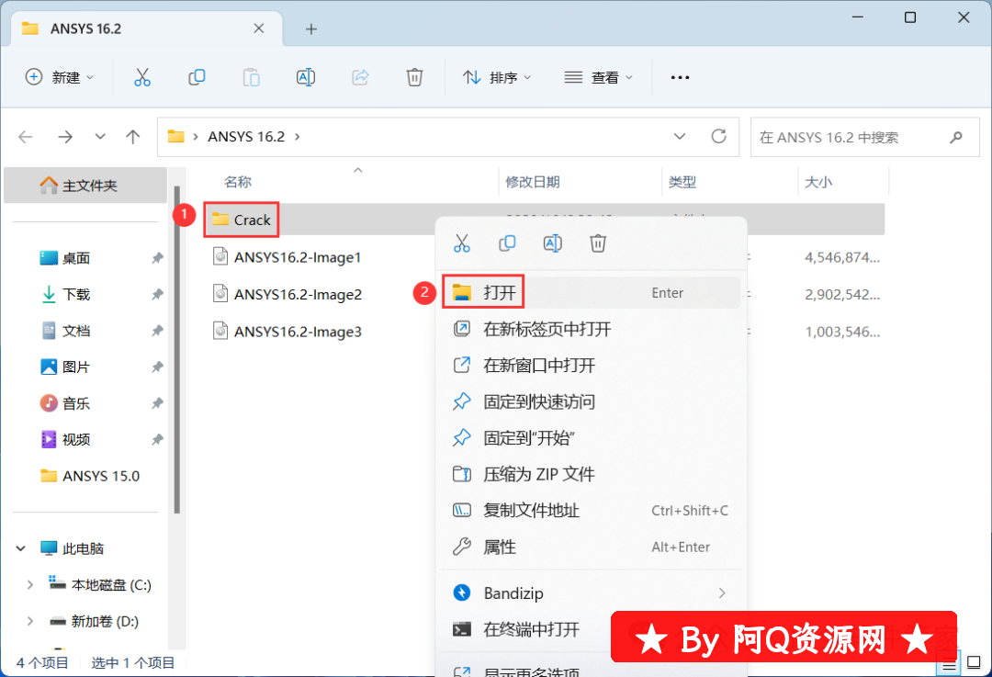Go up one folder level
This screenshot has height=677, width=992.
[133, 137]
